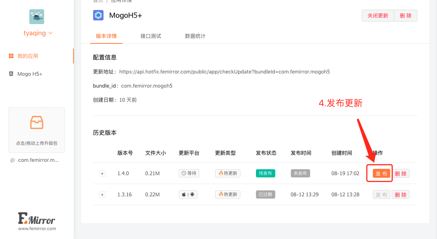Click the whale user avatar
The height and width of the screenshot is (239, 437).
[36, 17]
